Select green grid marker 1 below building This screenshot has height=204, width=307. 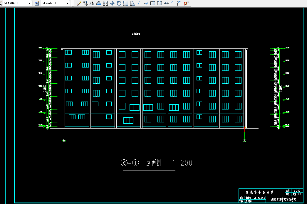click(x=244, y=140)
